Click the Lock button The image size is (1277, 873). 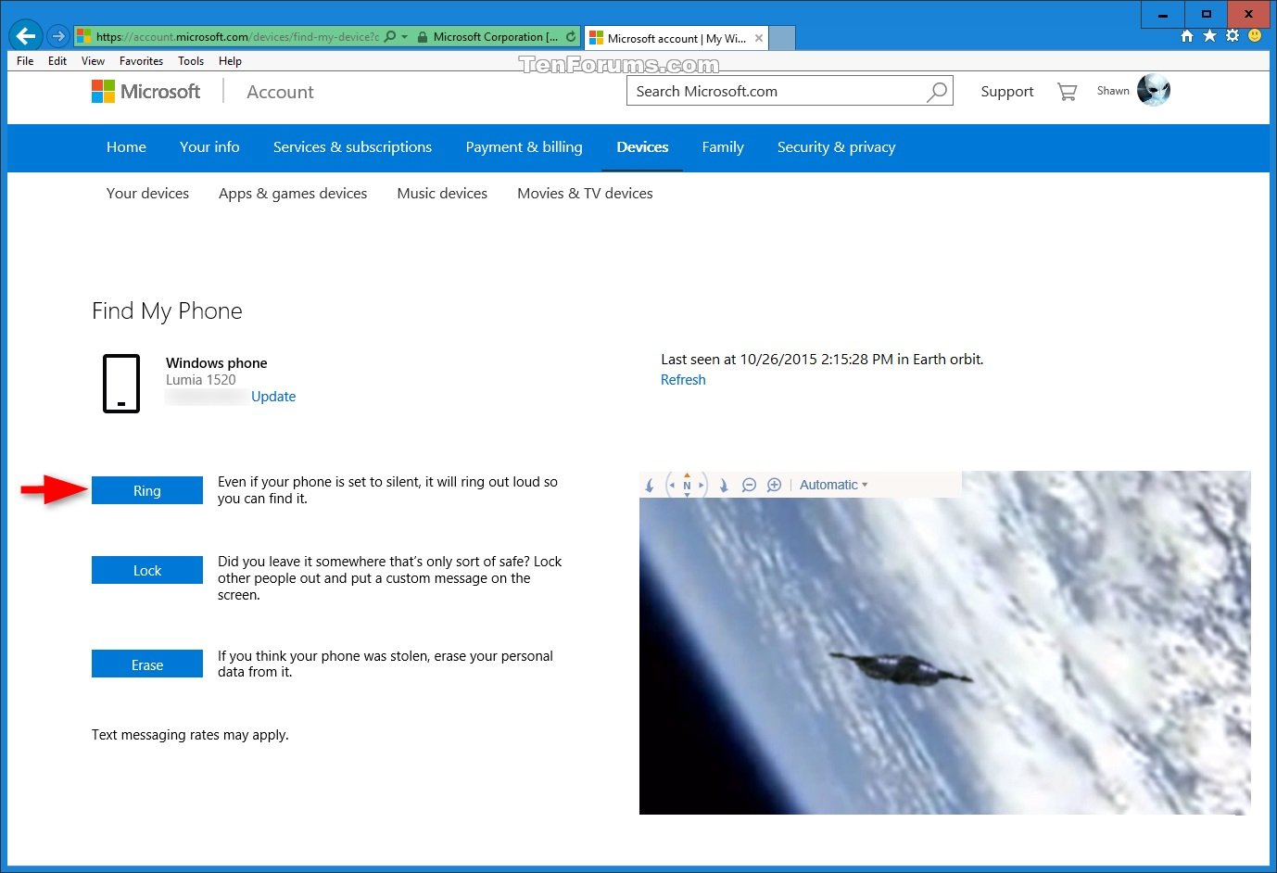[x=147, y=570]
